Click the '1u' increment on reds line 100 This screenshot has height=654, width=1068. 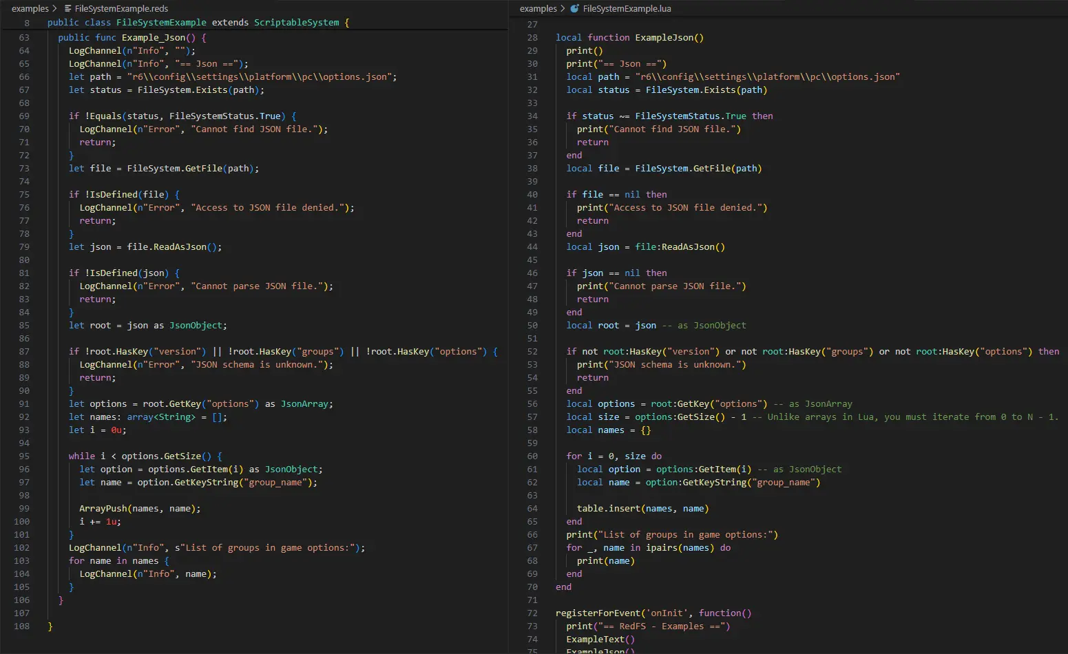click(x=111, y=522)
